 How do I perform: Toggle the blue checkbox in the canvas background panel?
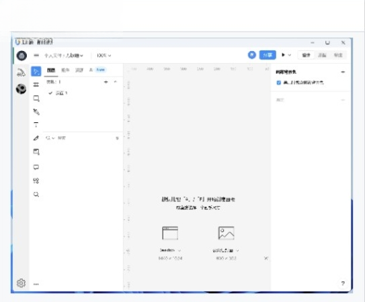click(279, 83)
